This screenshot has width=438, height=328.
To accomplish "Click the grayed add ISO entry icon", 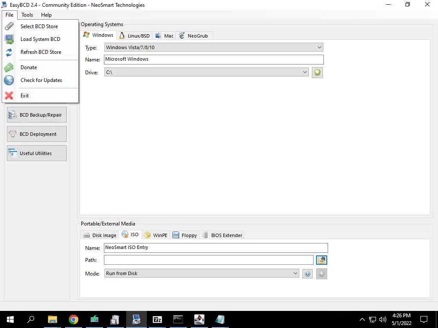I will tap(322, 274).
